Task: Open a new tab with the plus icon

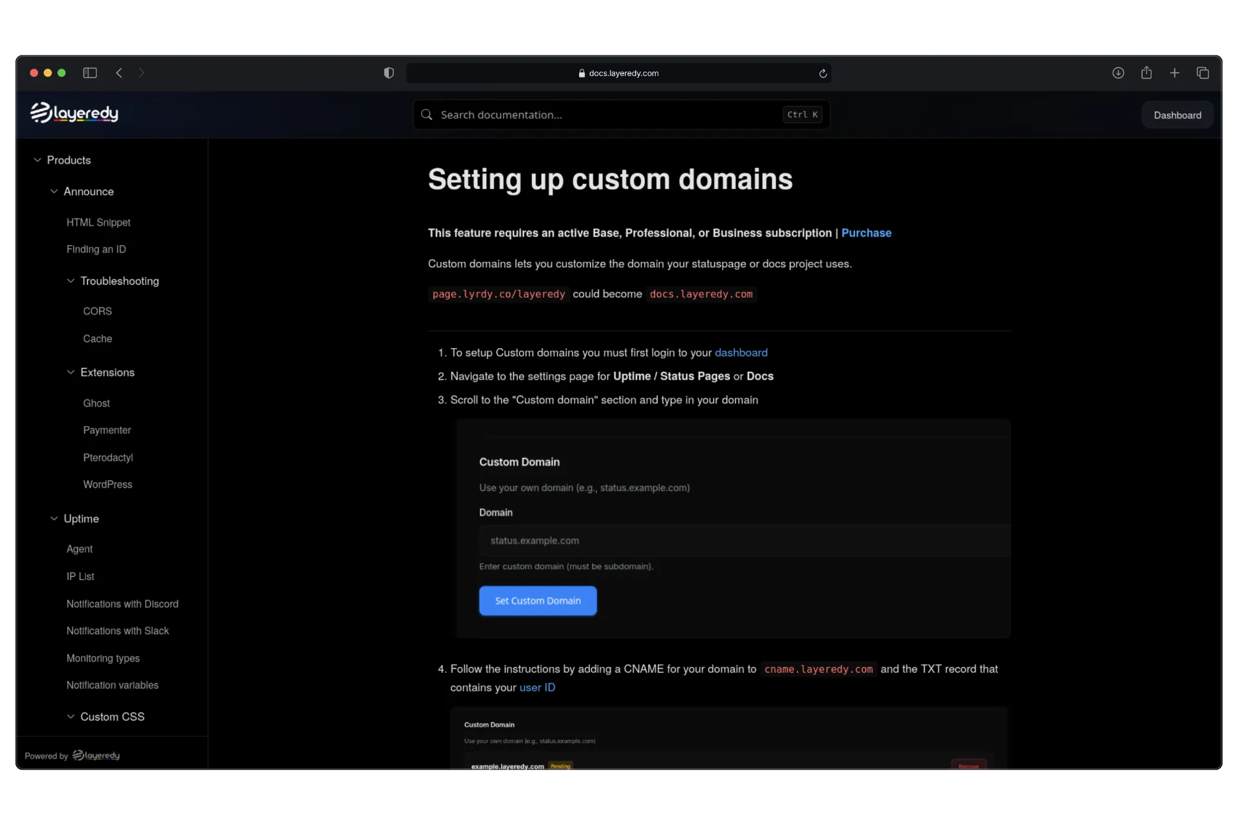Action: coord(1175,73)
